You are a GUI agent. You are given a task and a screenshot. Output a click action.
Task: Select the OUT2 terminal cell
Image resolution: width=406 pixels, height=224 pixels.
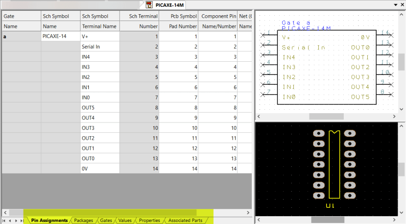[x=100, y=138]
